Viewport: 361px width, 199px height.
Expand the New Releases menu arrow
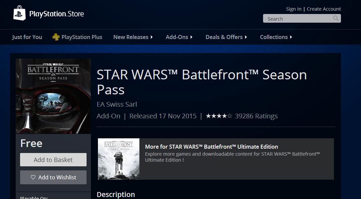point(151,37)
